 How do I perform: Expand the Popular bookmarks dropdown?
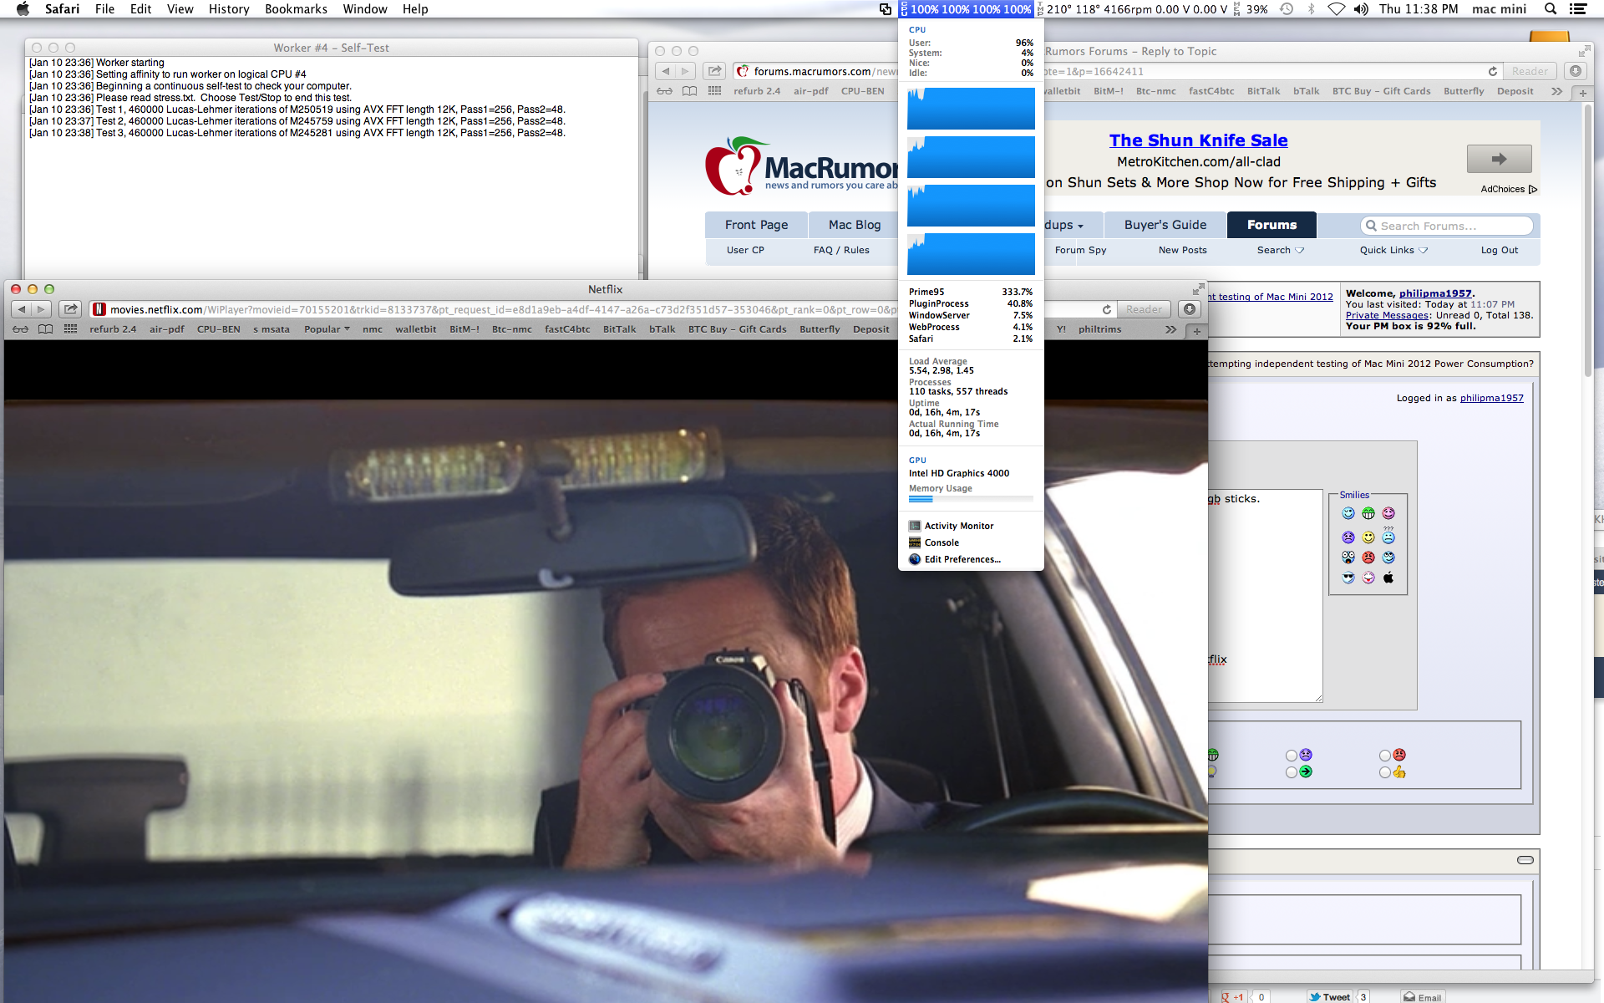327,329
